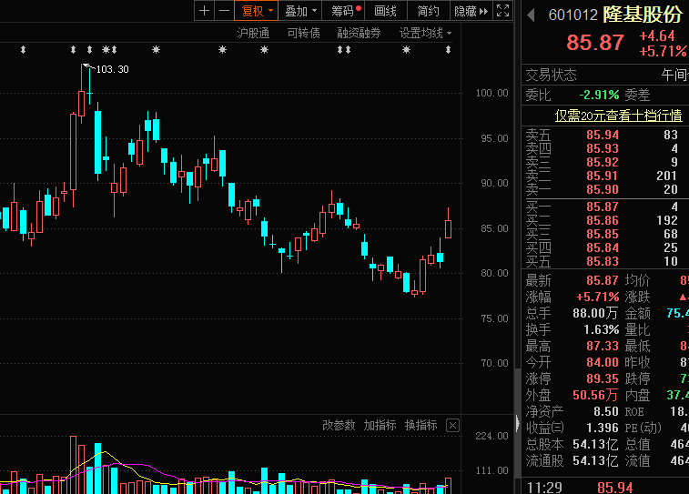Click the plus zoom-in chart icon
The image size is (689, 494).
click(x=204, y=11)
